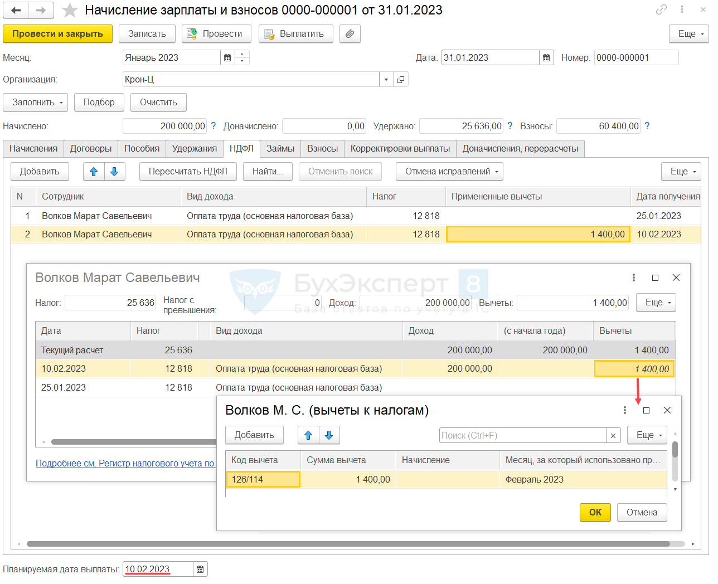Move deduction row down in вычеты dialog
Screen dimensions: 718x584
[x=329, y=435]
